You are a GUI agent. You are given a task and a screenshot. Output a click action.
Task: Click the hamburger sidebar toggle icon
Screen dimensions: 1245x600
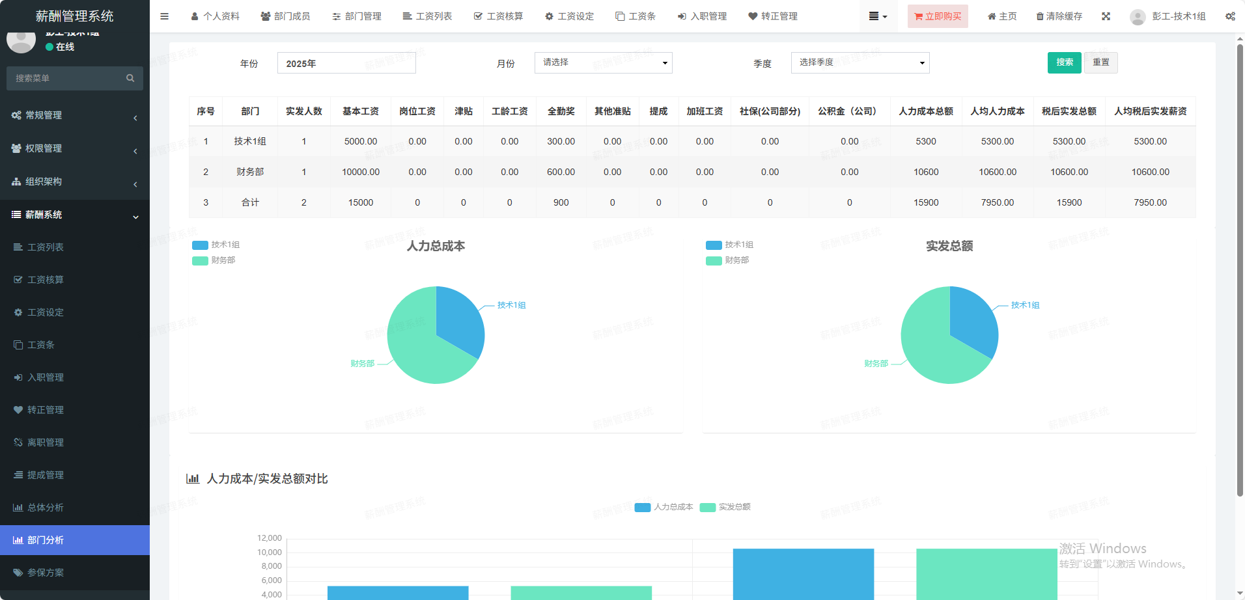click(164, 16)
